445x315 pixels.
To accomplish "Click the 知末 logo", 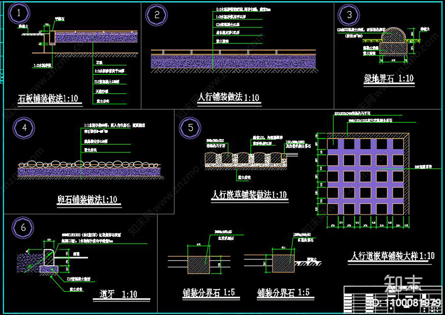I will [403, 283].
